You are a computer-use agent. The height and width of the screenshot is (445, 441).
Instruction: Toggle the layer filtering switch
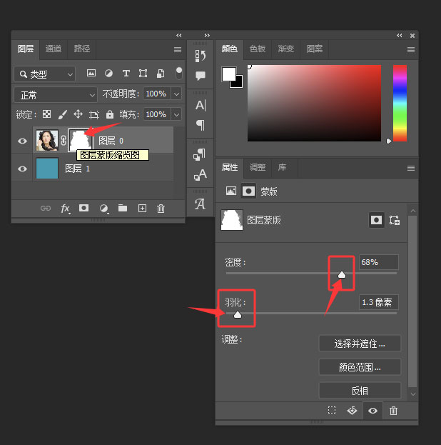[x=178, y=73]
